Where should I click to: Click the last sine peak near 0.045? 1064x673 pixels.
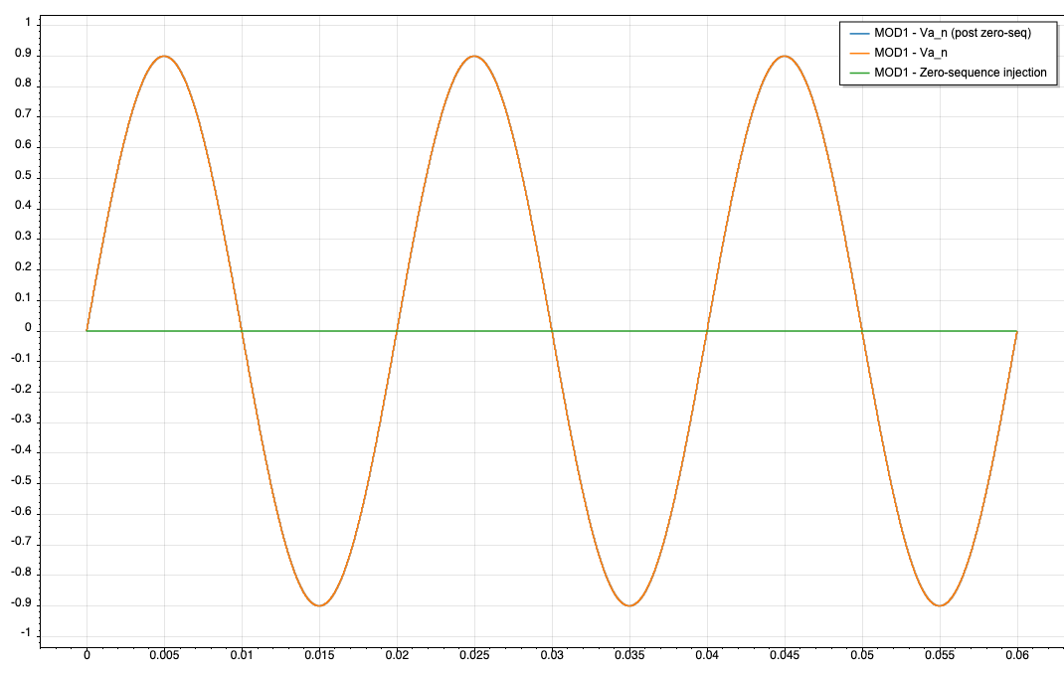click(785, 57)
